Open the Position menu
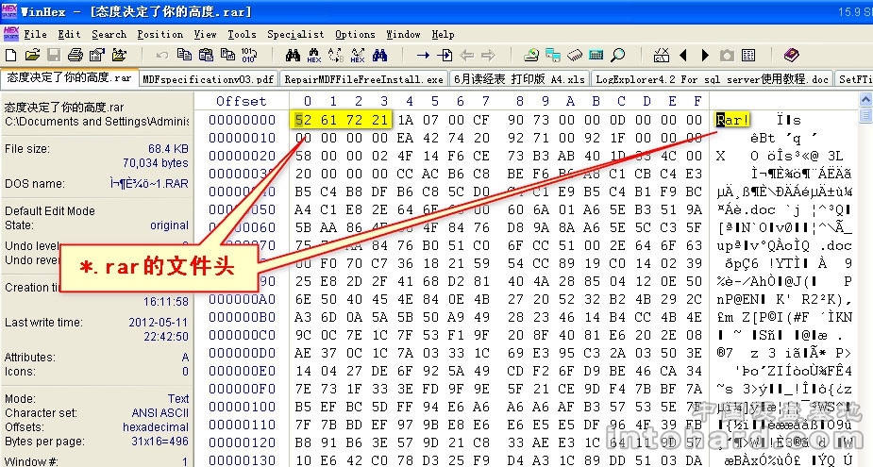Viewport: 873px width, 467px height. pos(160,34)
